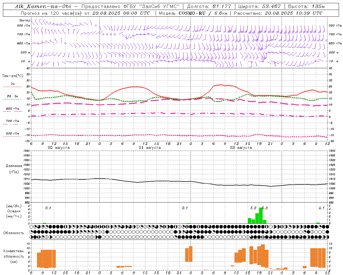Click the red 2м legend line sample
The height and width of the screenshot is (275, 343).
(12, 87)
